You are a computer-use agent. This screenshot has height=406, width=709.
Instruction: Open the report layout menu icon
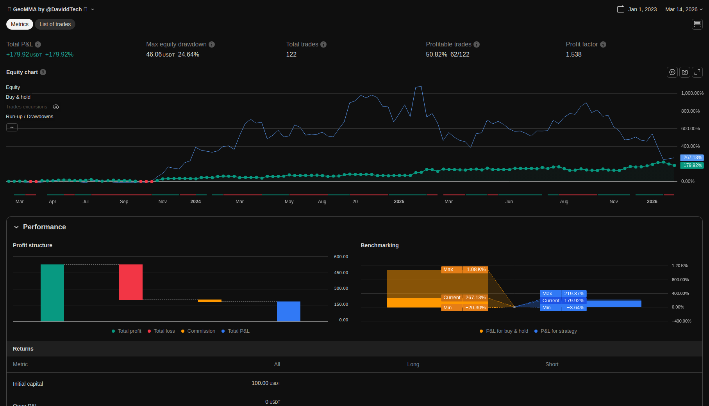pos(697,24)
